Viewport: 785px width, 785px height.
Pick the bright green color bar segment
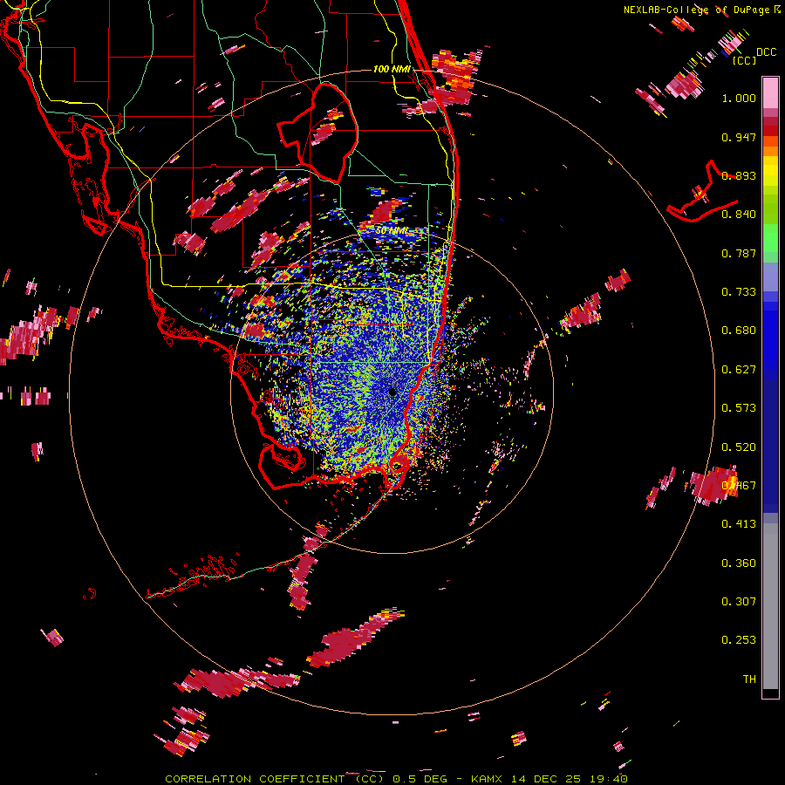[770, 238]
